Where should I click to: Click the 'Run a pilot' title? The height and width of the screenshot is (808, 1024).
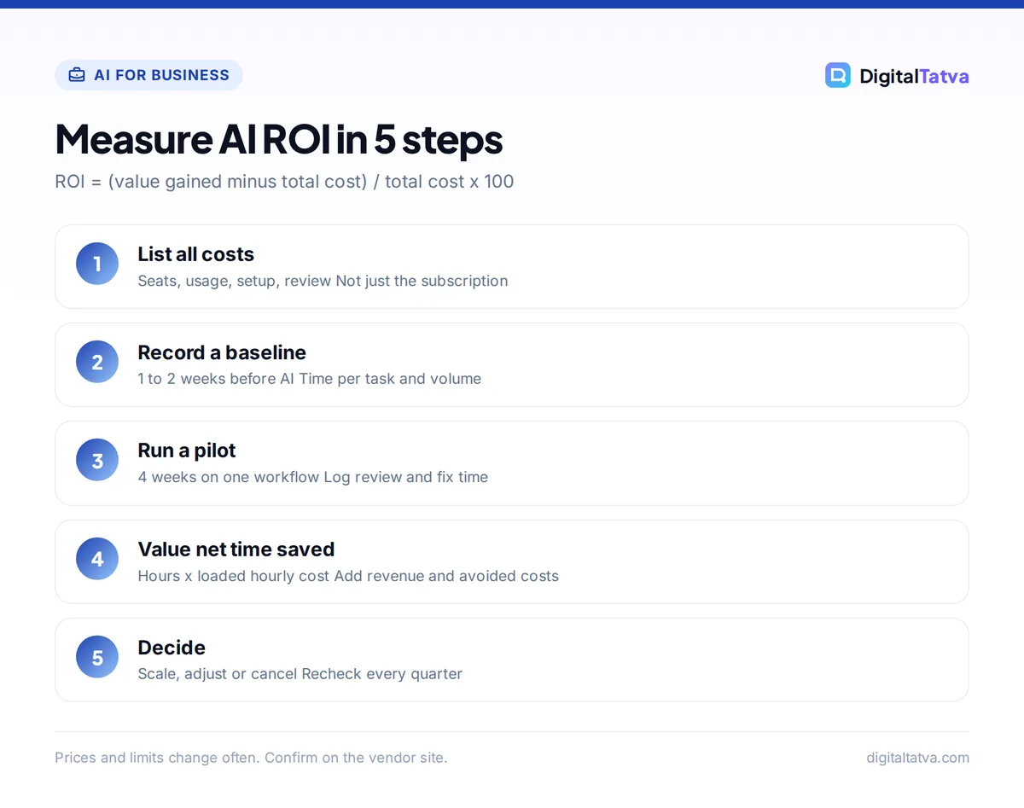click(187, 451)
